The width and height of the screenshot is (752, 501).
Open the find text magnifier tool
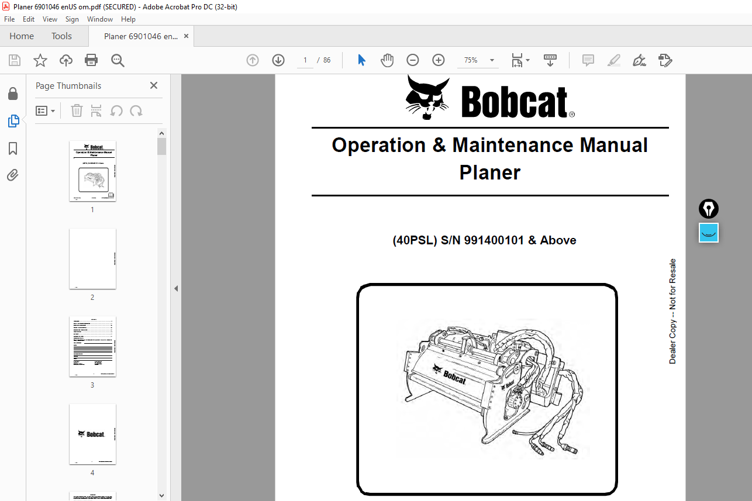[x=118, y=60]
